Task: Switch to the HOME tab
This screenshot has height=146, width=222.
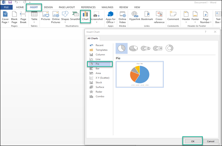Action: (x=20, y=7)
